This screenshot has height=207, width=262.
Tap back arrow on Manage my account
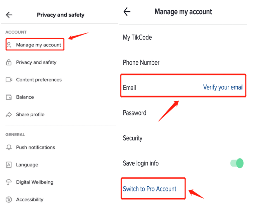(x=127, y=12)
